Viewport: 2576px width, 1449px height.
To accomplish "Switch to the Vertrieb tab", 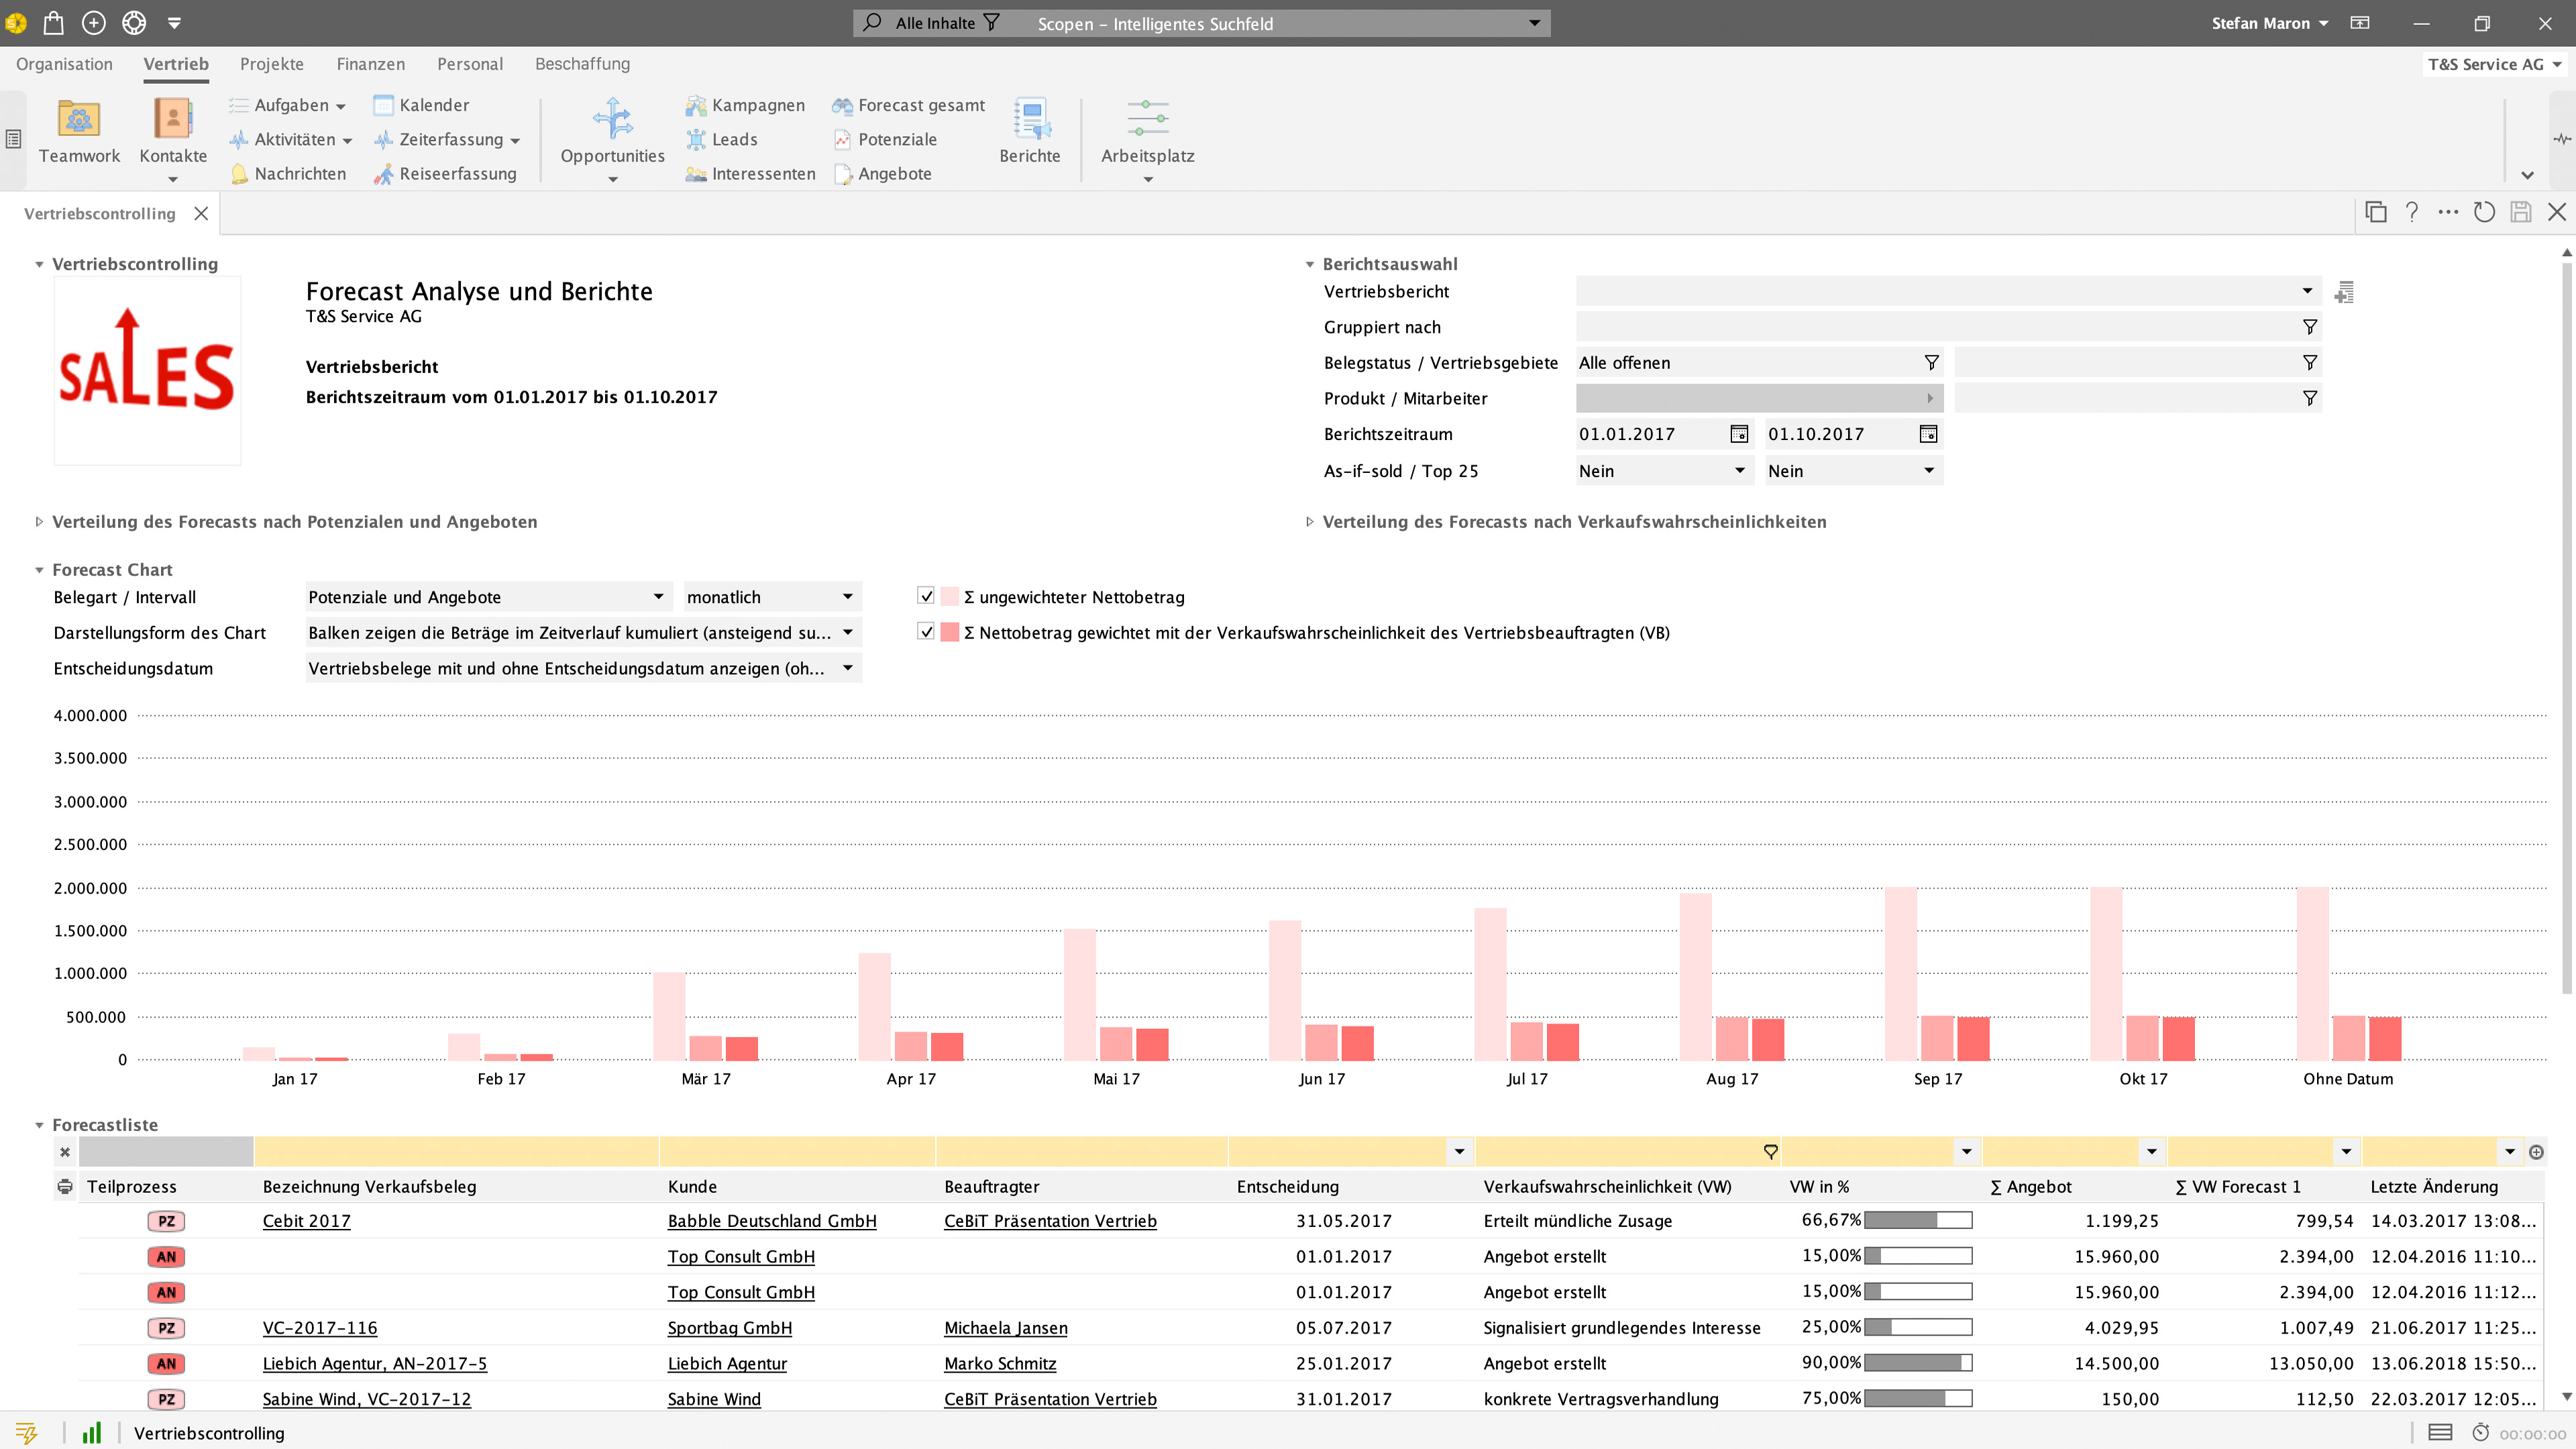I will click(175, 64).
